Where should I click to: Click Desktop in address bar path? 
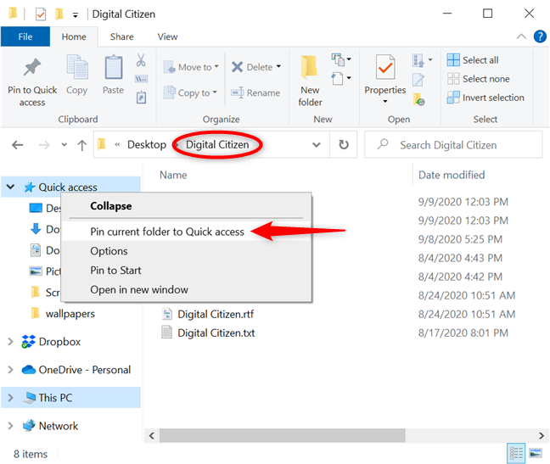[x=147, y=144]
